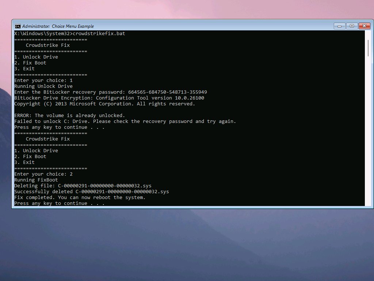Click the 'Copyright (C) 2013 Microsoft Corporation' line
This screenshot has height=281, width=374.
(105, 104)
